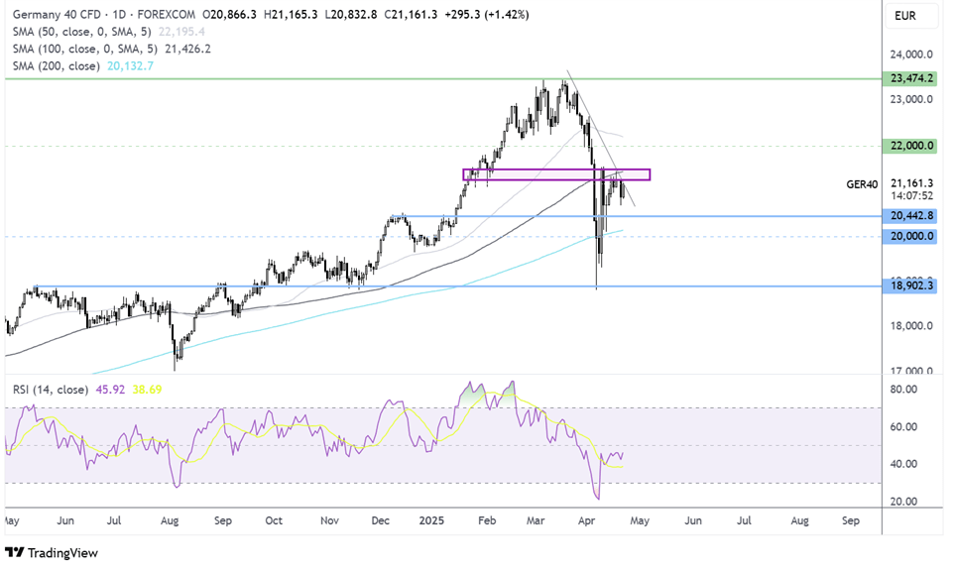
Task: Click the 2025 label on time axis
Action: (x=431, y=520)
